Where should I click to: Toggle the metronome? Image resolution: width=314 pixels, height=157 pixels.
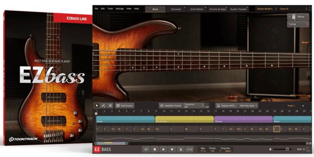point(180,149)
